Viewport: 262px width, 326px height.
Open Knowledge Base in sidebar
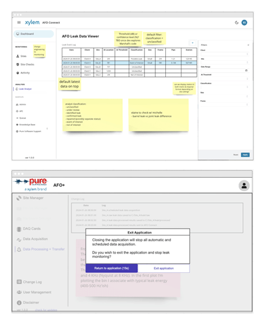tap(25, 125)
